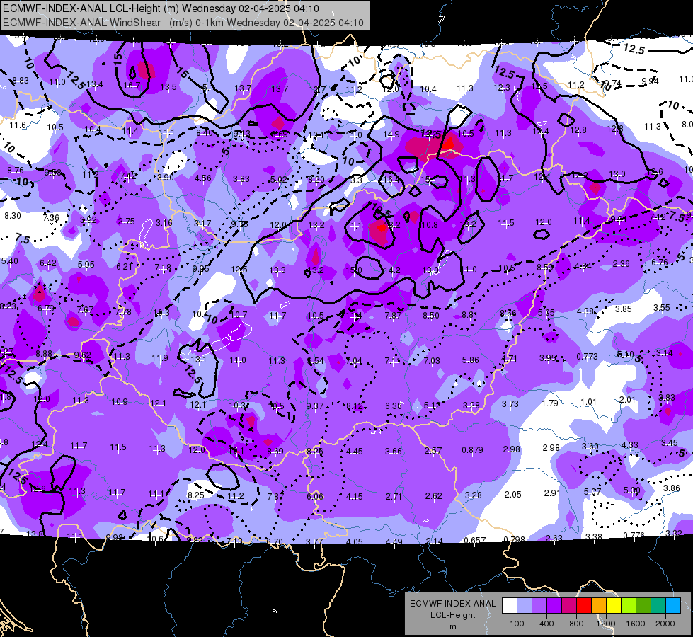Click the wind shear value 8.76

click(16, 170)
